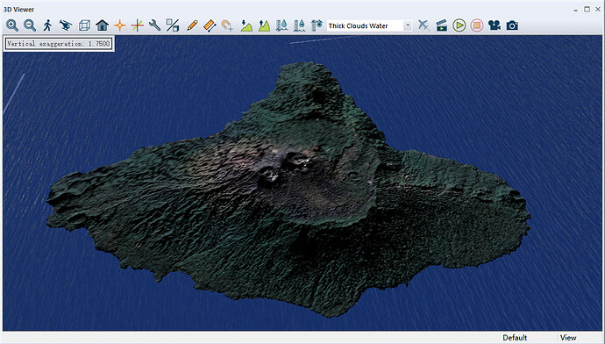The width and height of the screenshot is (605, 344).
Task: Click the scale ratio slash icon
Action: coord(173,25)
